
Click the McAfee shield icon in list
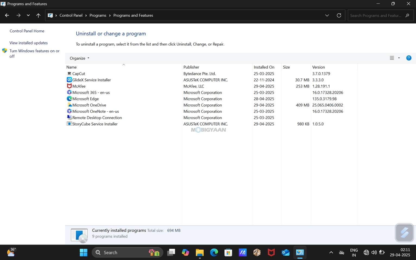click(x=69, y=86)
